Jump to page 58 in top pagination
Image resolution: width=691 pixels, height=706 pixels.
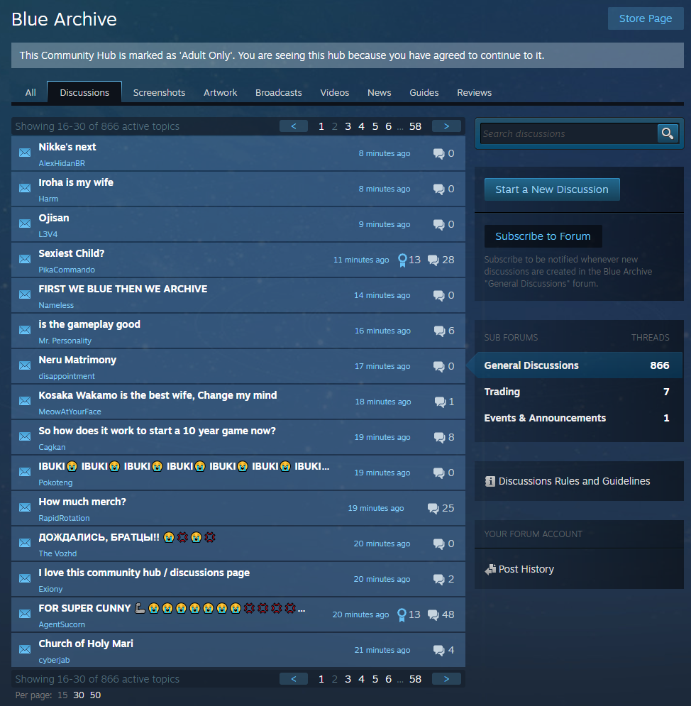tap(415, 126)
